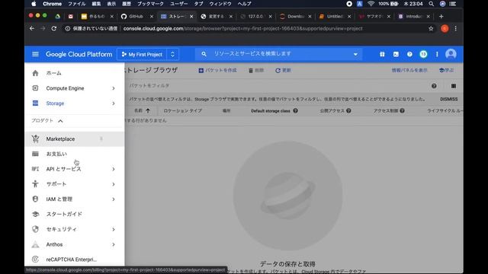The height and width of the screenshot is (274, 488).
Task: Show the info panel link
Action: click(x=409, y=71)
